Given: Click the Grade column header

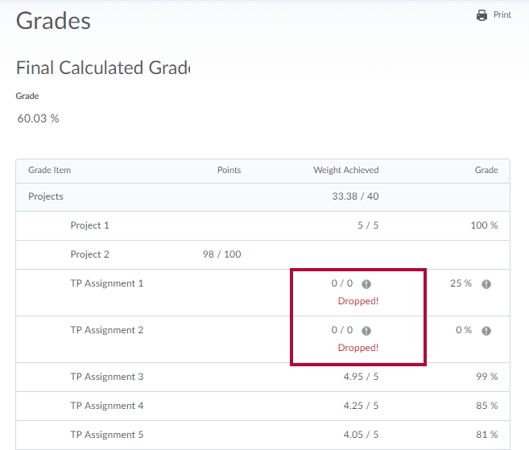Looking at the screenshot, I should click(486, 170).
